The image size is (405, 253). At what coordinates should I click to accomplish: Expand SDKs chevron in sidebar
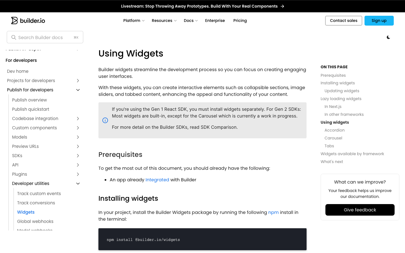pos(78,156)
